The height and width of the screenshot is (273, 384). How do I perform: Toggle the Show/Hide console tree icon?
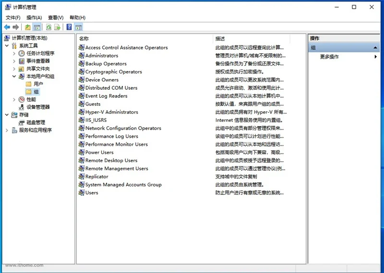[x=37, y=27]
